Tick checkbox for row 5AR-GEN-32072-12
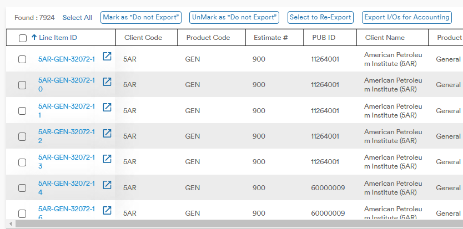 (22, 136)
